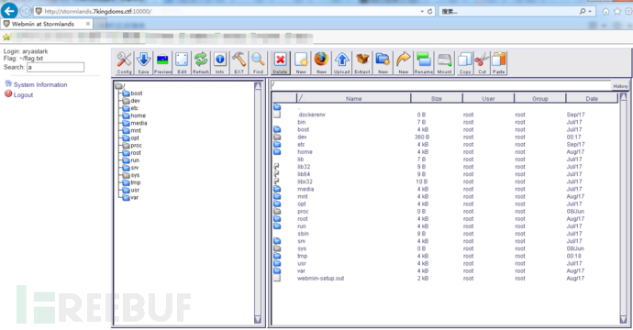This screenshot has width=633, height=330.
Task: Select home folder in directory tree
Action: (x=134, y=115)
